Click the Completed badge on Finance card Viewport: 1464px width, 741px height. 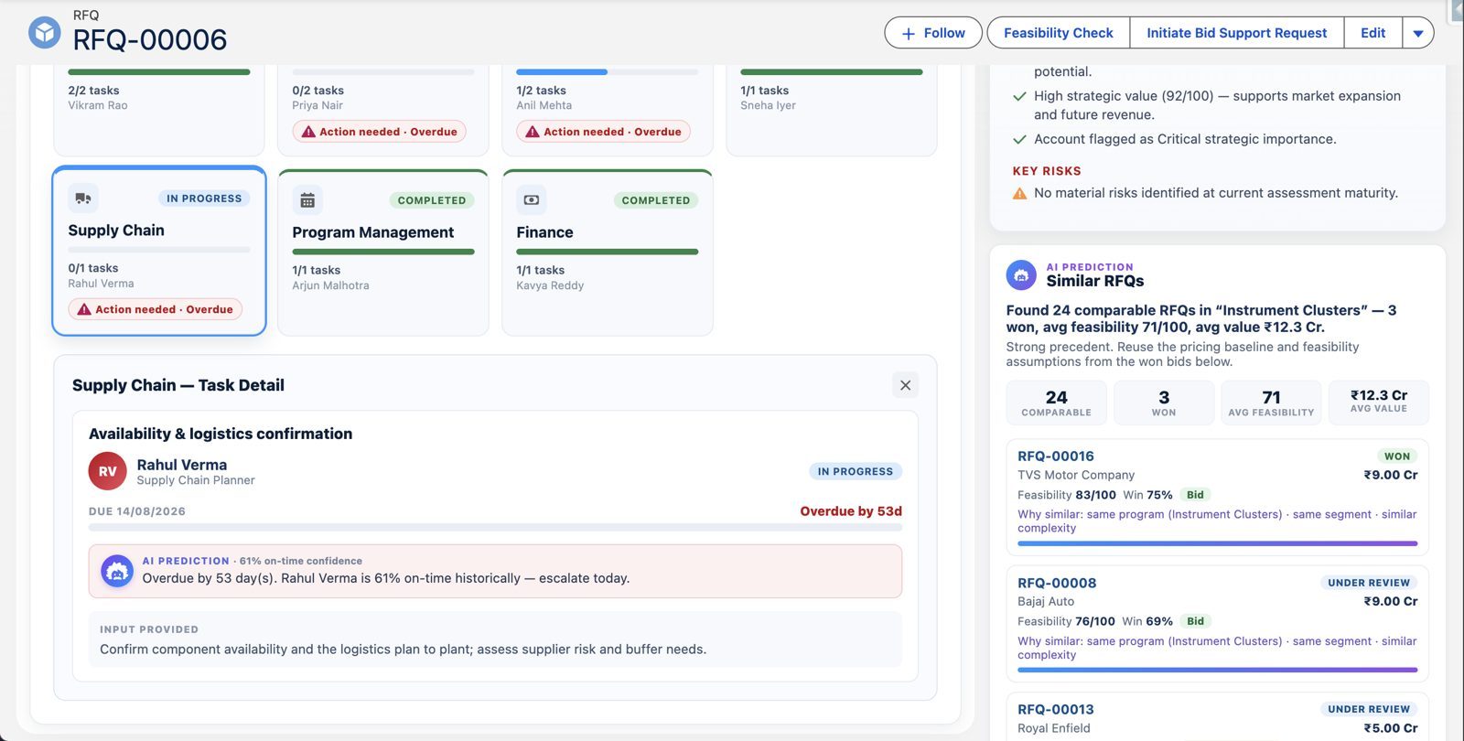656,200
